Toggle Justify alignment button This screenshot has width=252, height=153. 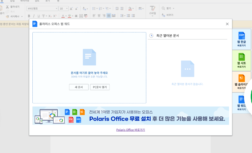coord(109,15)
